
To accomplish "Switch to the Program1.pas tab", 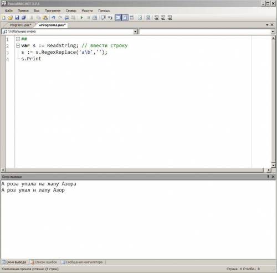I will click(x=20, y=25).
